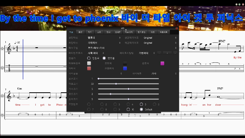Select fret number 2 radio button
This screenshot has width=245, height=138.
pyautogui.click(x=102, y=104)
